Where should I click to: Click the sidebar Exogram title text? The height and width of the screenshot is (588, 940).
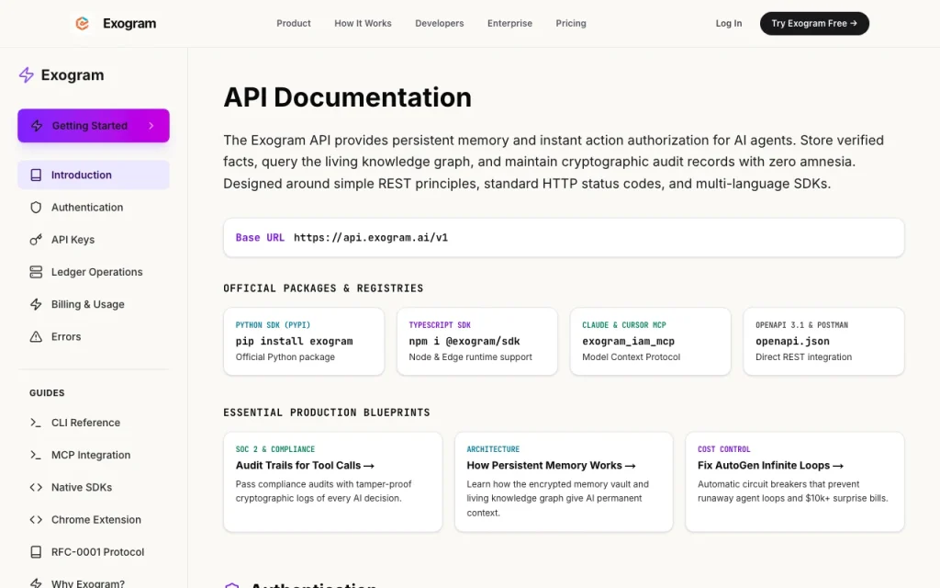click(x=73, y=75)
